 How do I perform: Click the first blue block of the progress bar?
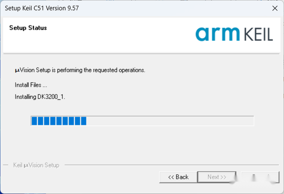[x=34, y=121]
